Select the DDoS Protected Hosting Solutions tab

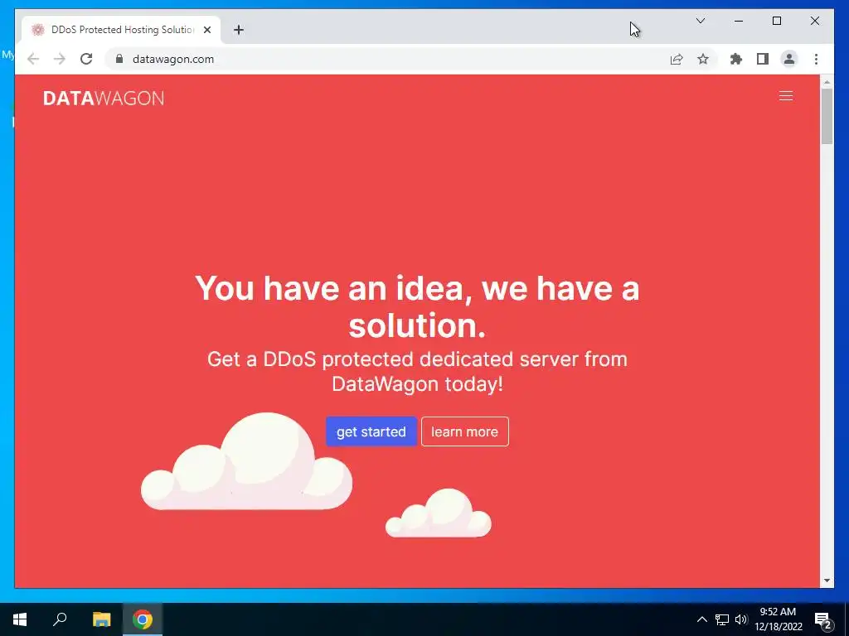point(121,30)
